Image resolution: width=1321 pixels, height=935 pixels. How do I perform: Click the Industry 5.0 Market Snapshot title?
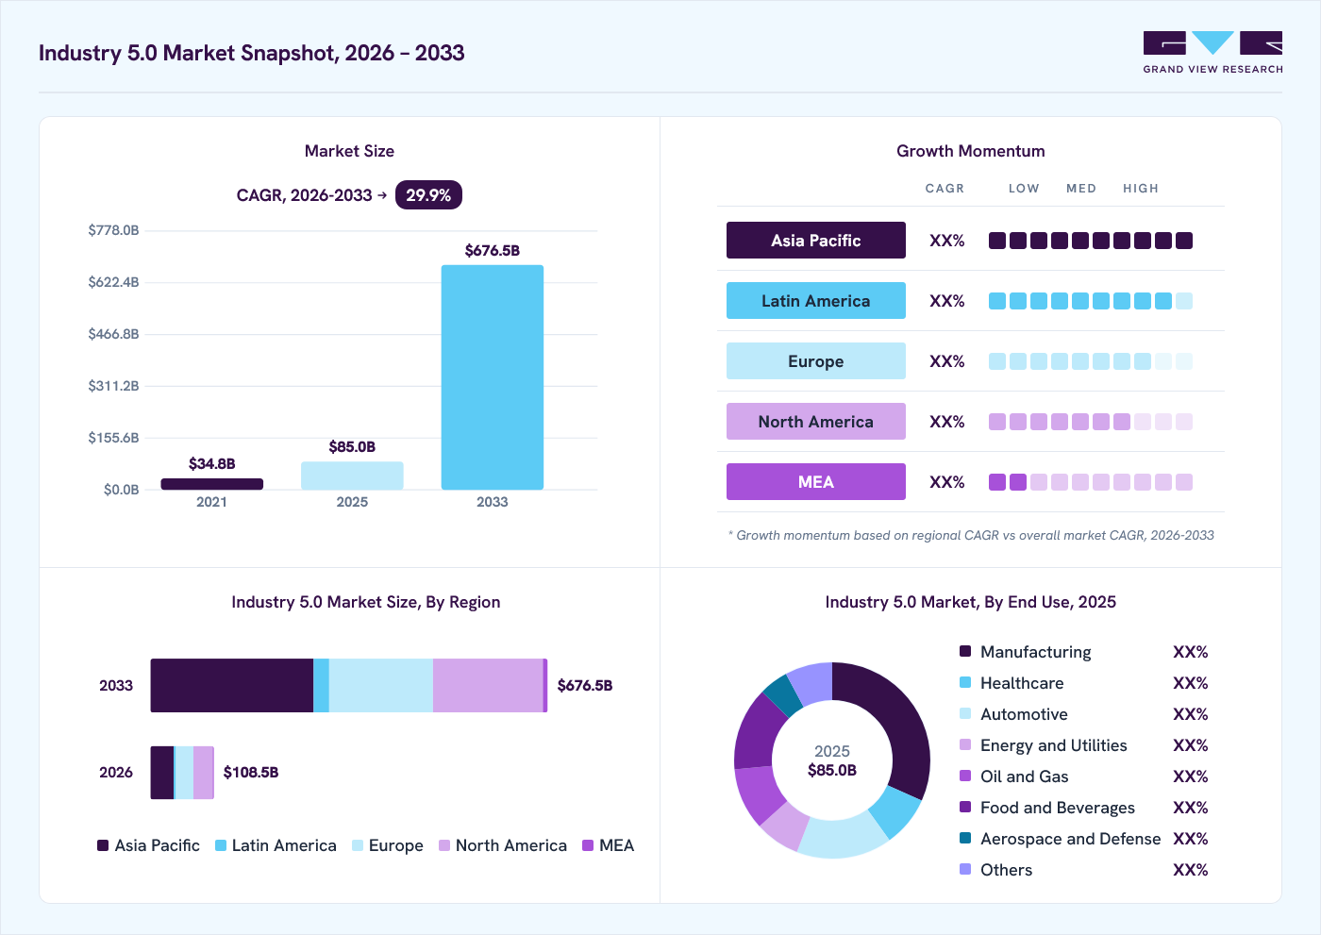click(252, 53)
